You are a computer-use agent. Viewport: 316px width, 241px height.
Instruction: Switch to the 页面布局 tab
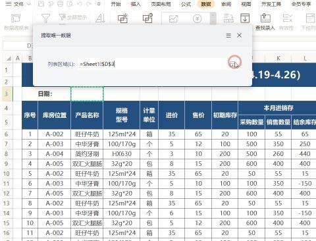(161, 4)
